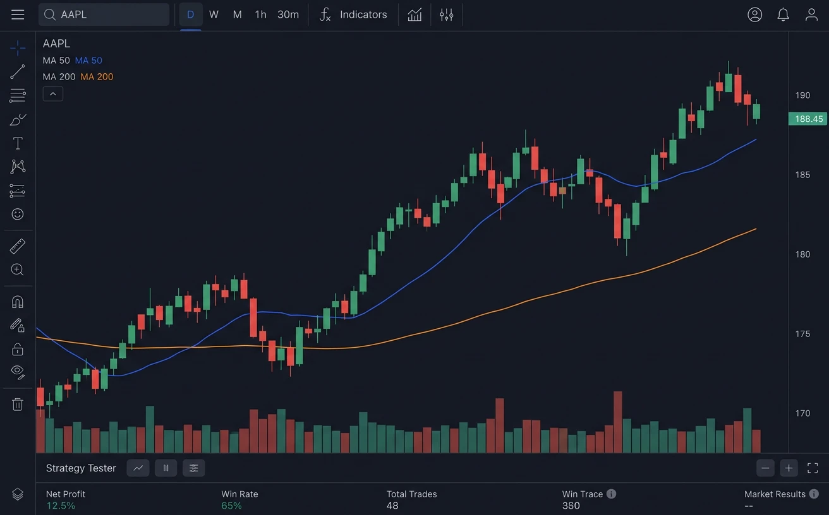Image resolution: width=829 pixels, height=515 pixels.
Task: Show info for Market Results
Action: tap(814, 494)
